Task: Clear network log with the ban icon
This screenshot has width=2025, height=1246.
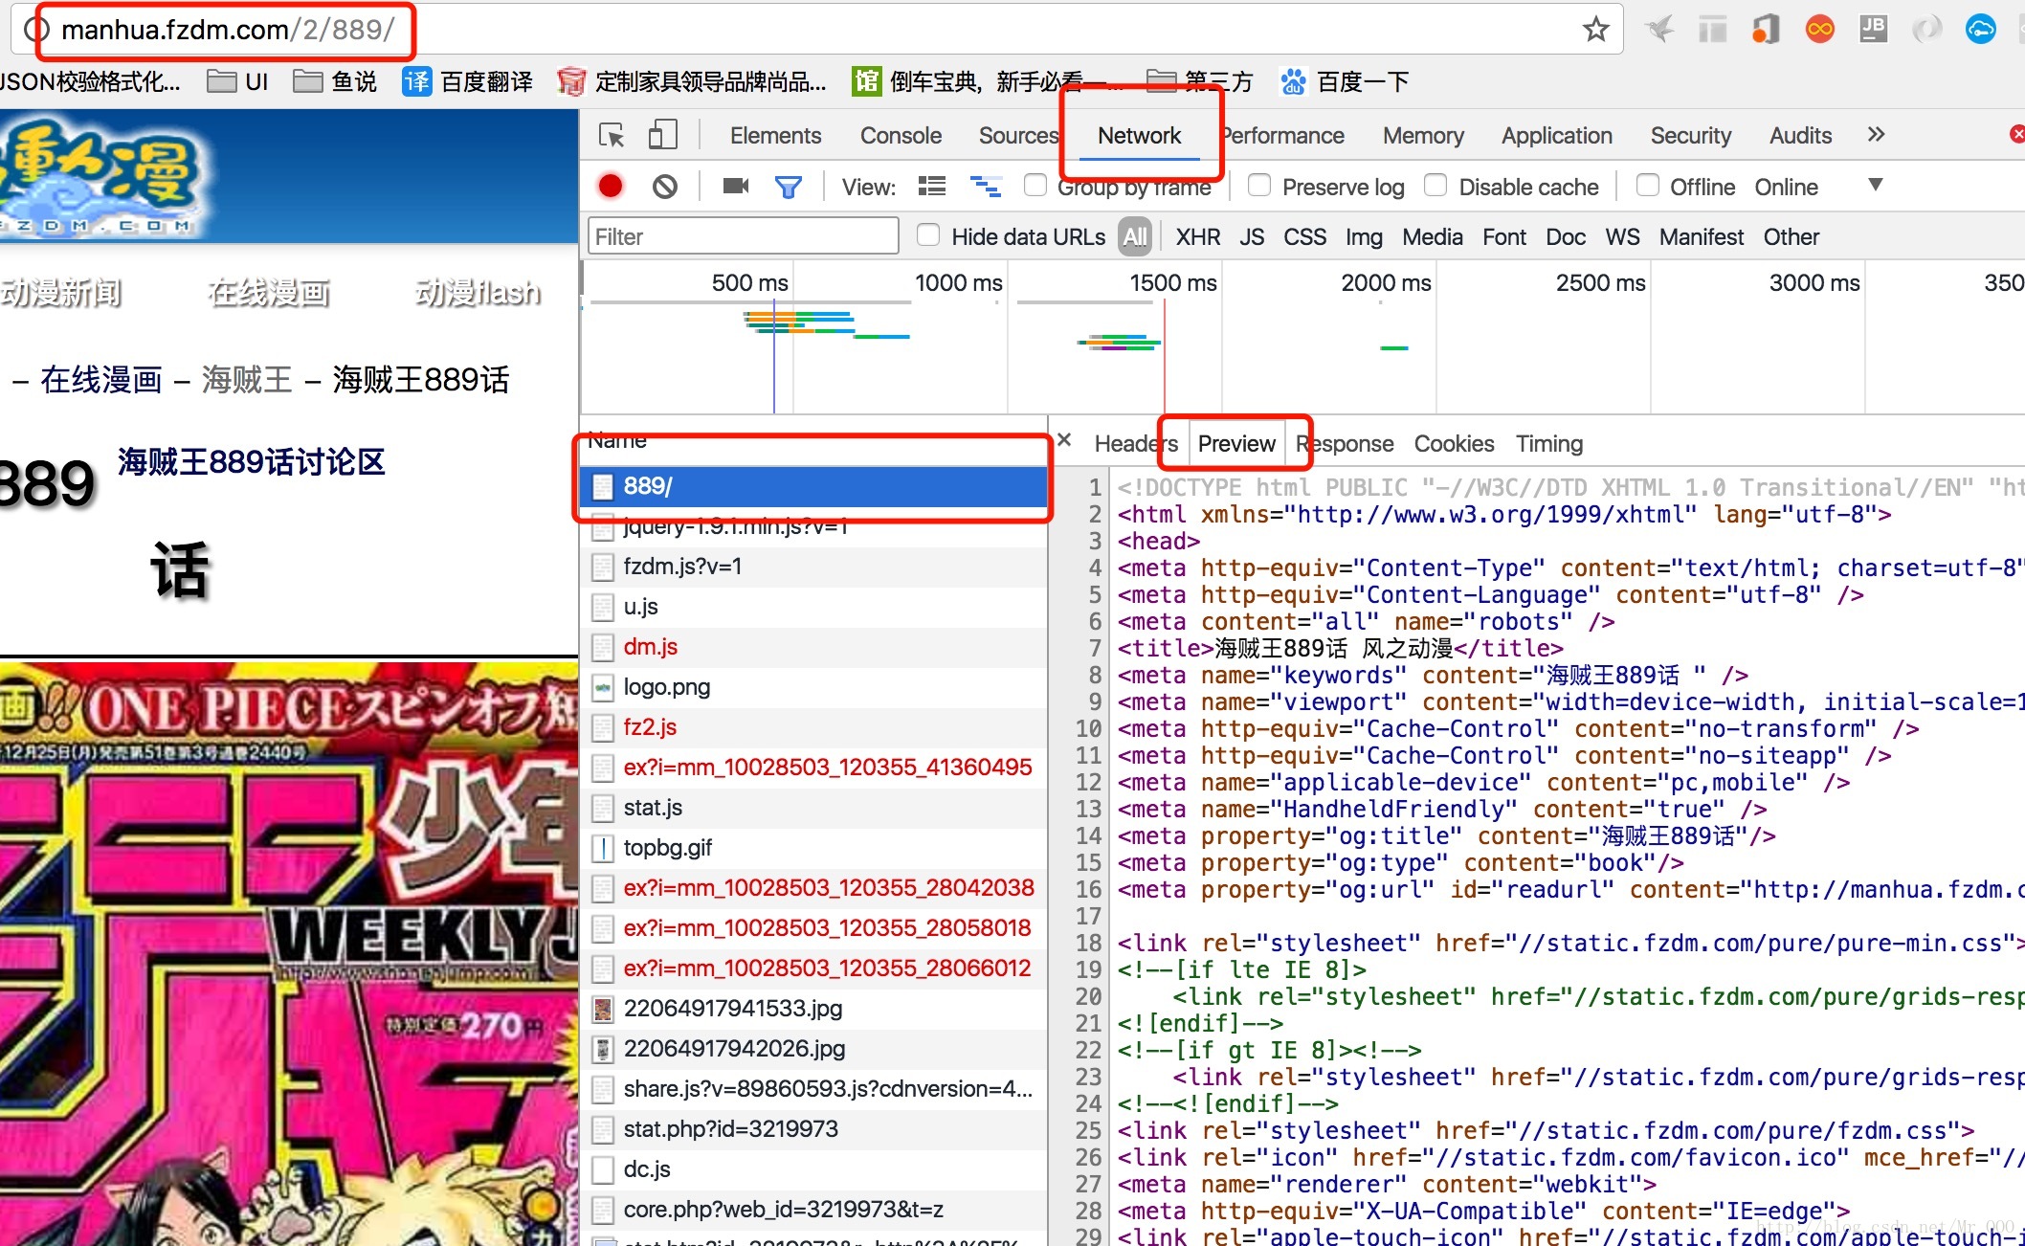Action: [x=665, y=186]
